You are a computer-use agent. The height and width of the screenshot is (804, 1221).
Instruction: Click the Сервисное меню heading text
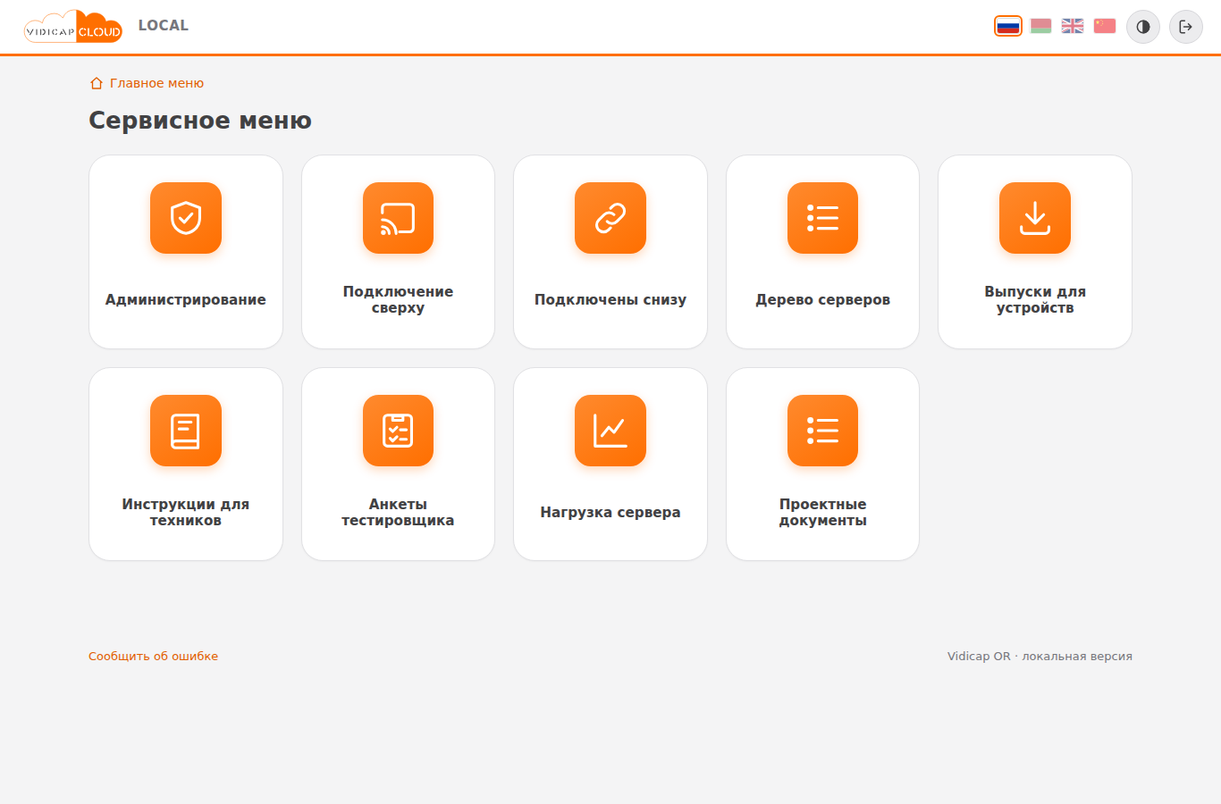[x=200, y=121]
